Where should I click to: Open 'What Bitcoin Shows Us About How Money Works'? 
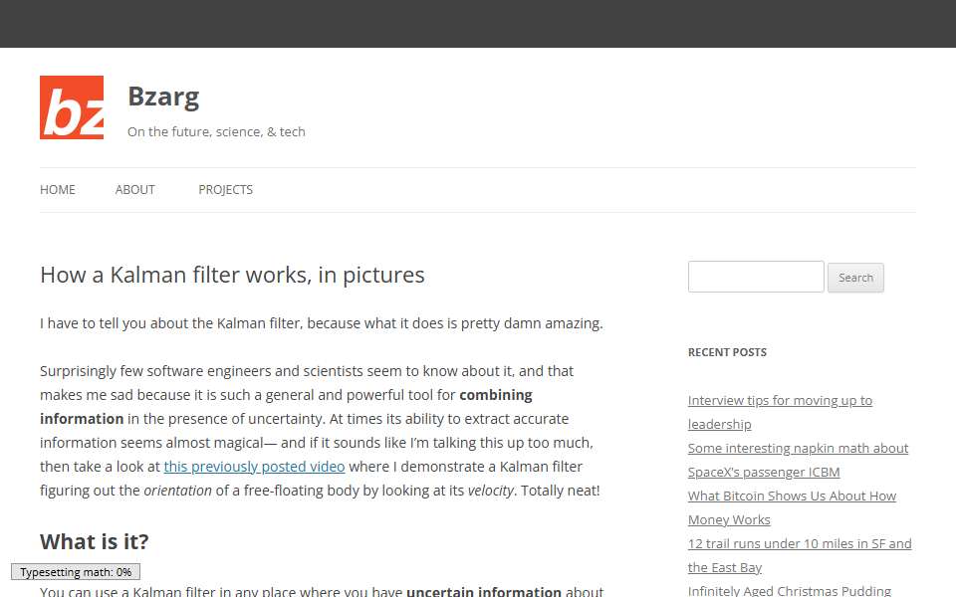(792, 507)
